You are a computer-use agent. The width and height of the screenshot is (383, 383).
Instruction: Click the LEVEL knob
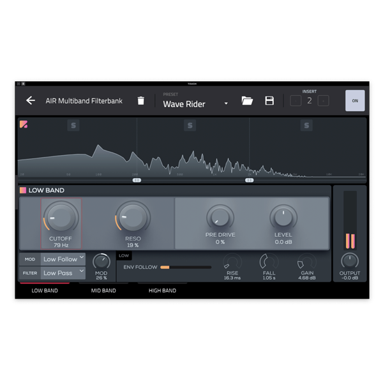coord(283,217)
